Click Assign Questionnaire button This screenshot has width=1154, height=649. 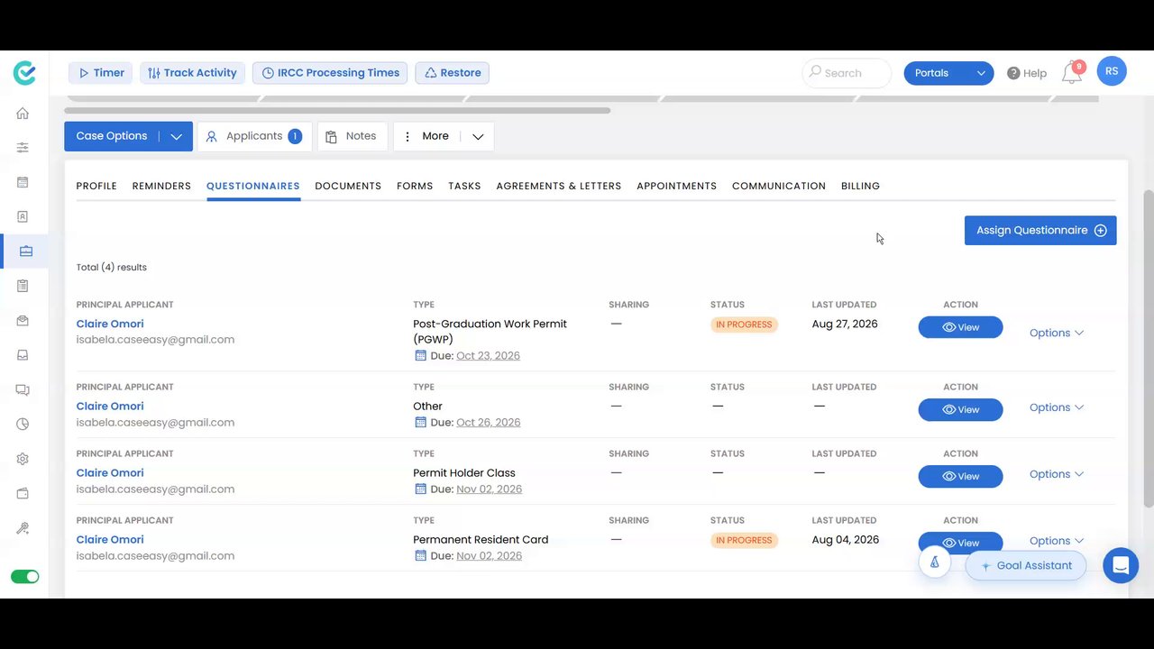[1040, 230]
